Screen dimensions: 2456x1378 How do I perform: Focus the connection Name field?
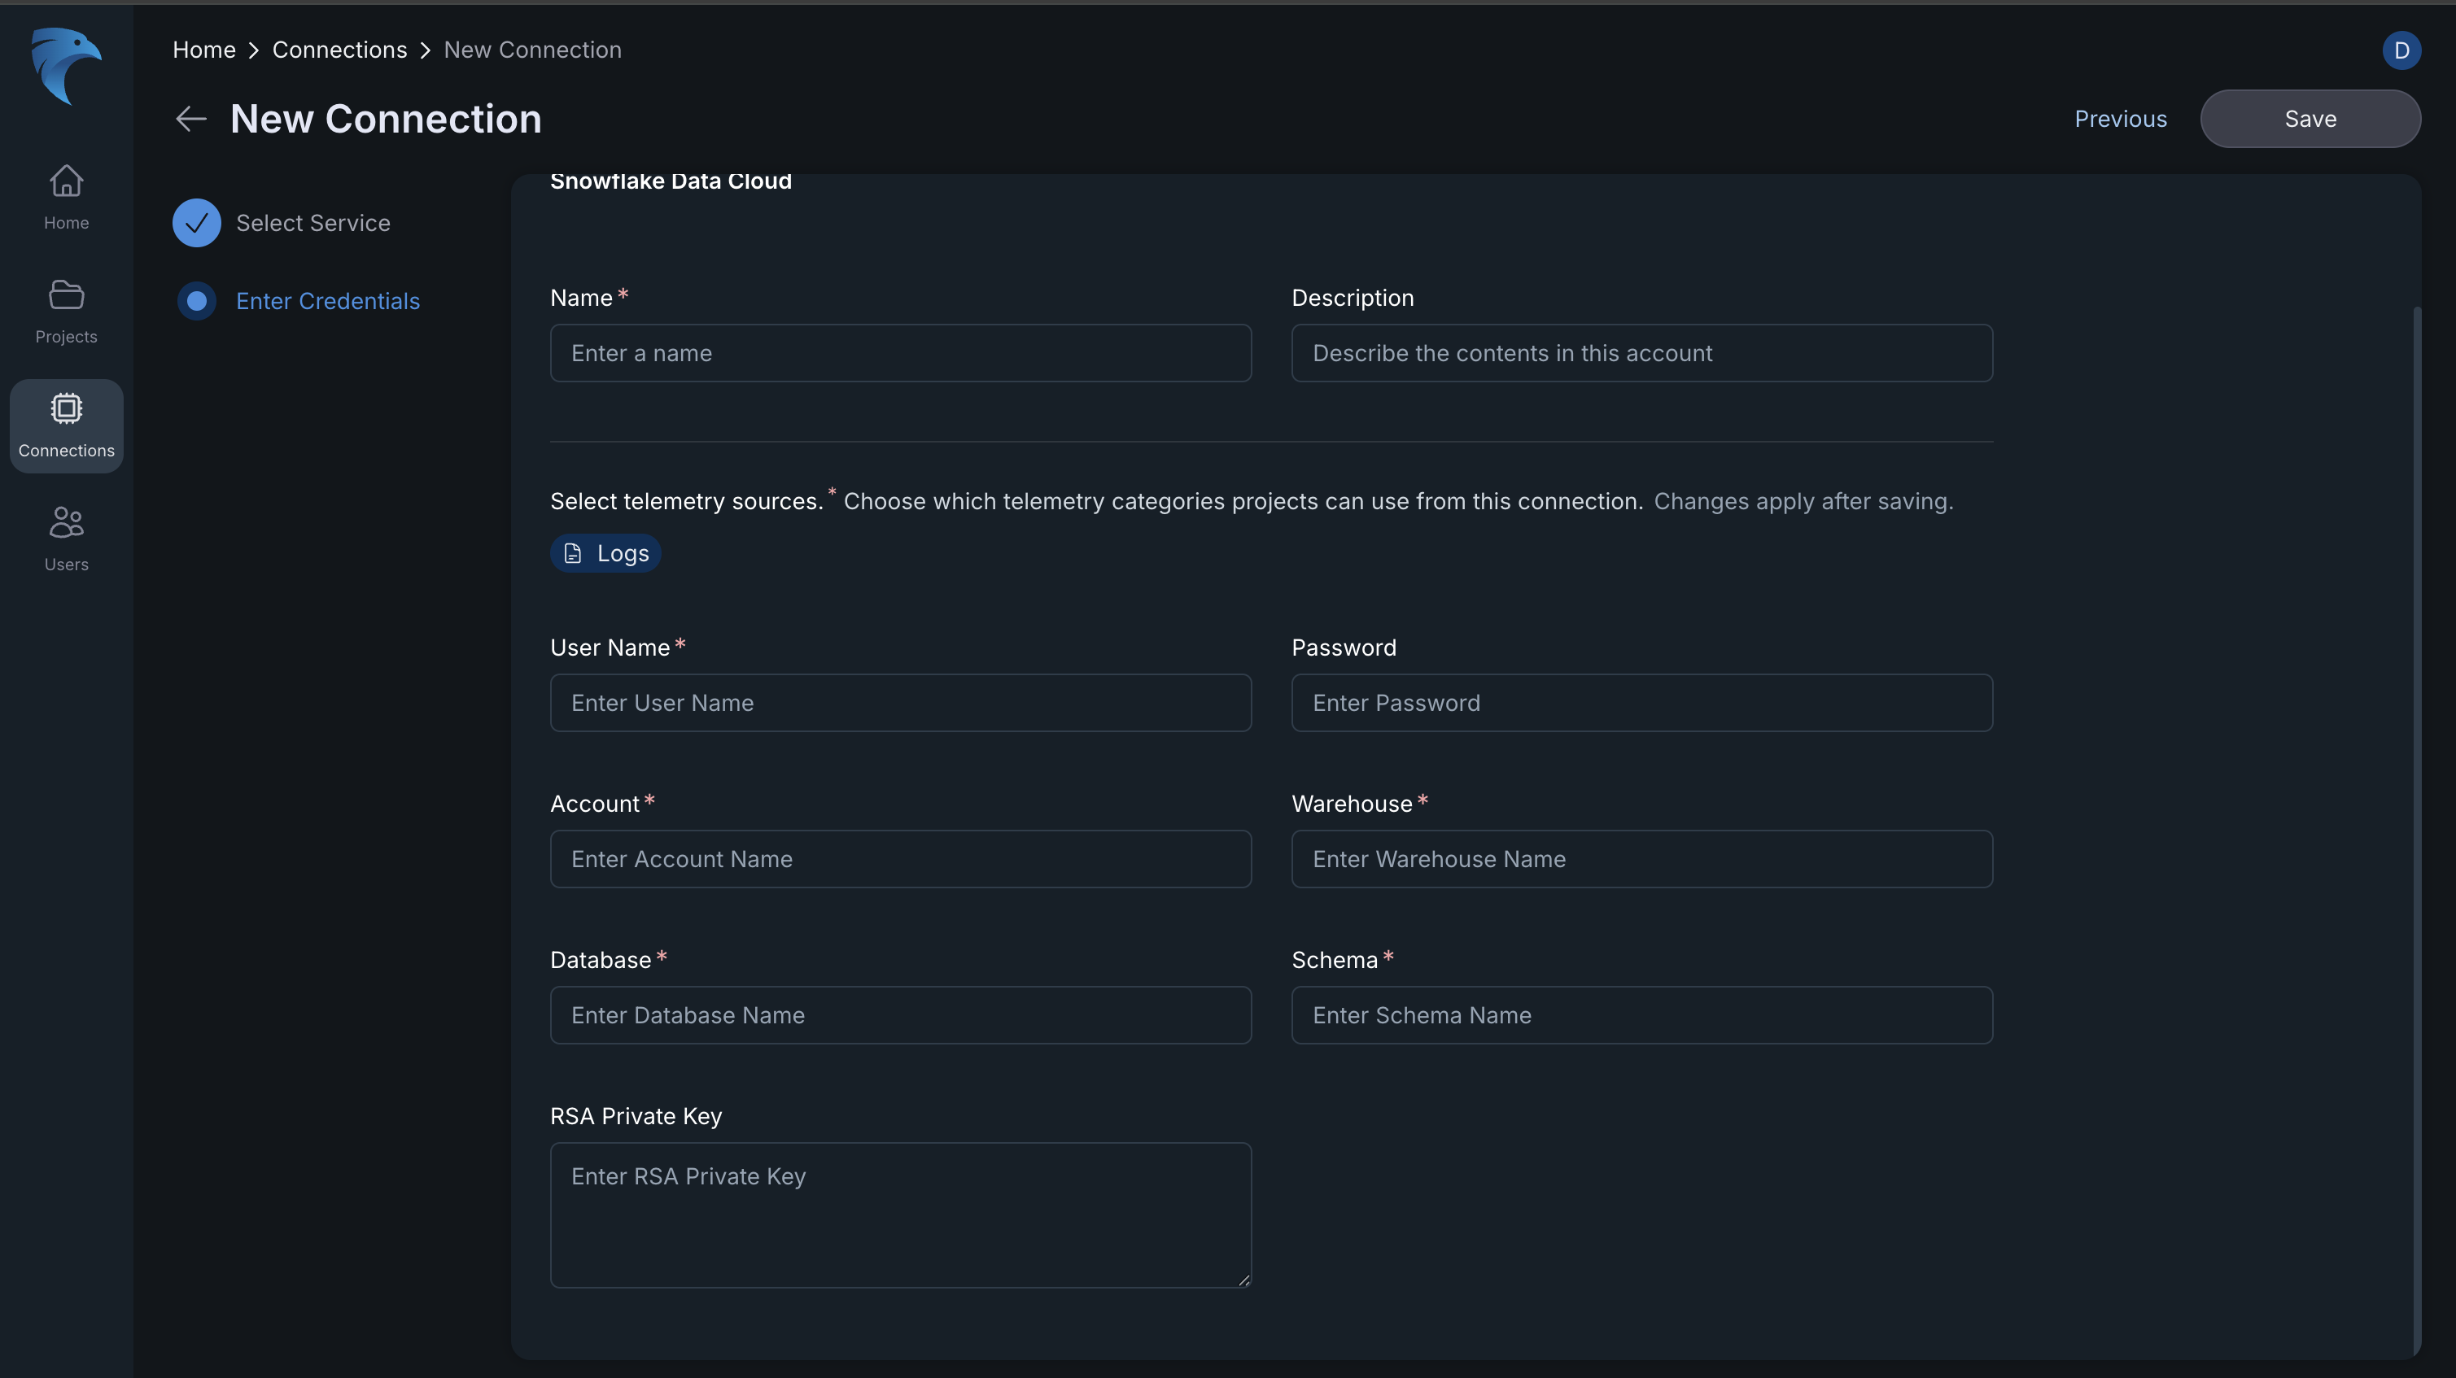coord(900,354)
